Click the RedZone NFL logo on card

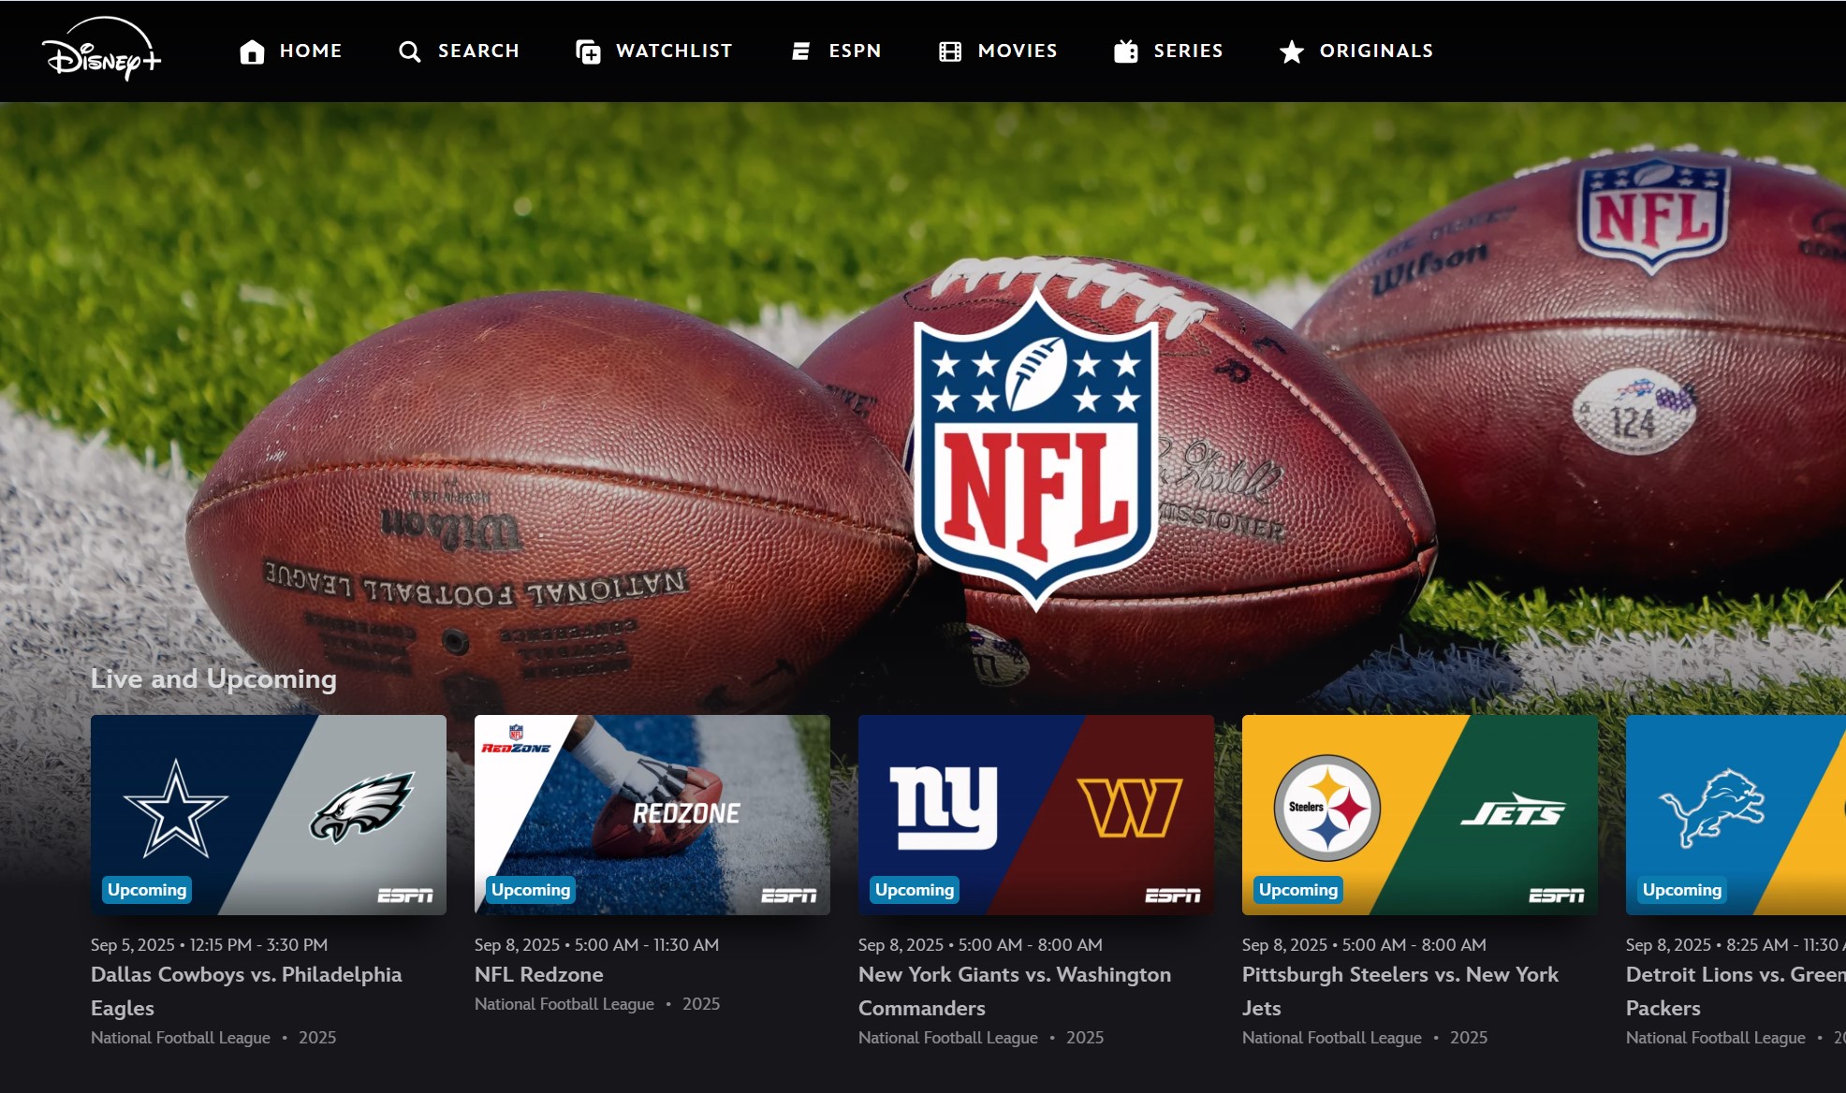516,739
